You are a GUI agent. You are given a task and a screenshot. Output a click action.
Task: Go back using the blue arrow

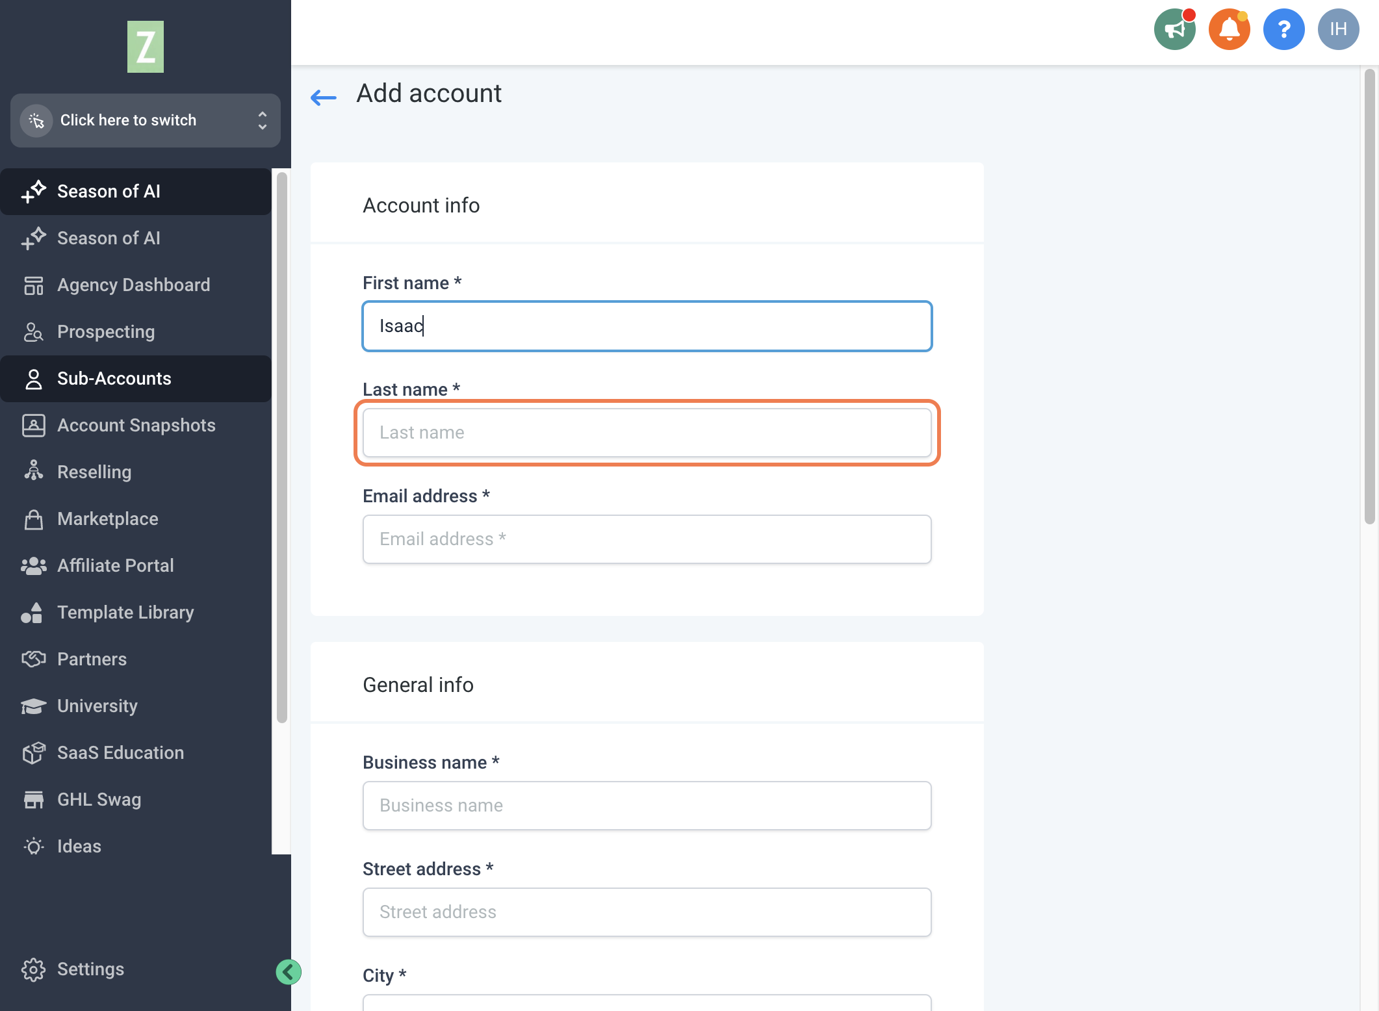coord(324,97)
